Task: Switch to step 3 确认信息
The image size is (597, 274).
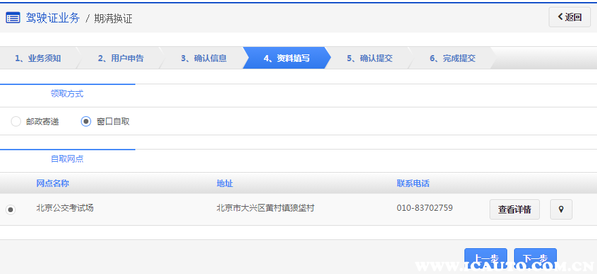Action: point(203,58)
